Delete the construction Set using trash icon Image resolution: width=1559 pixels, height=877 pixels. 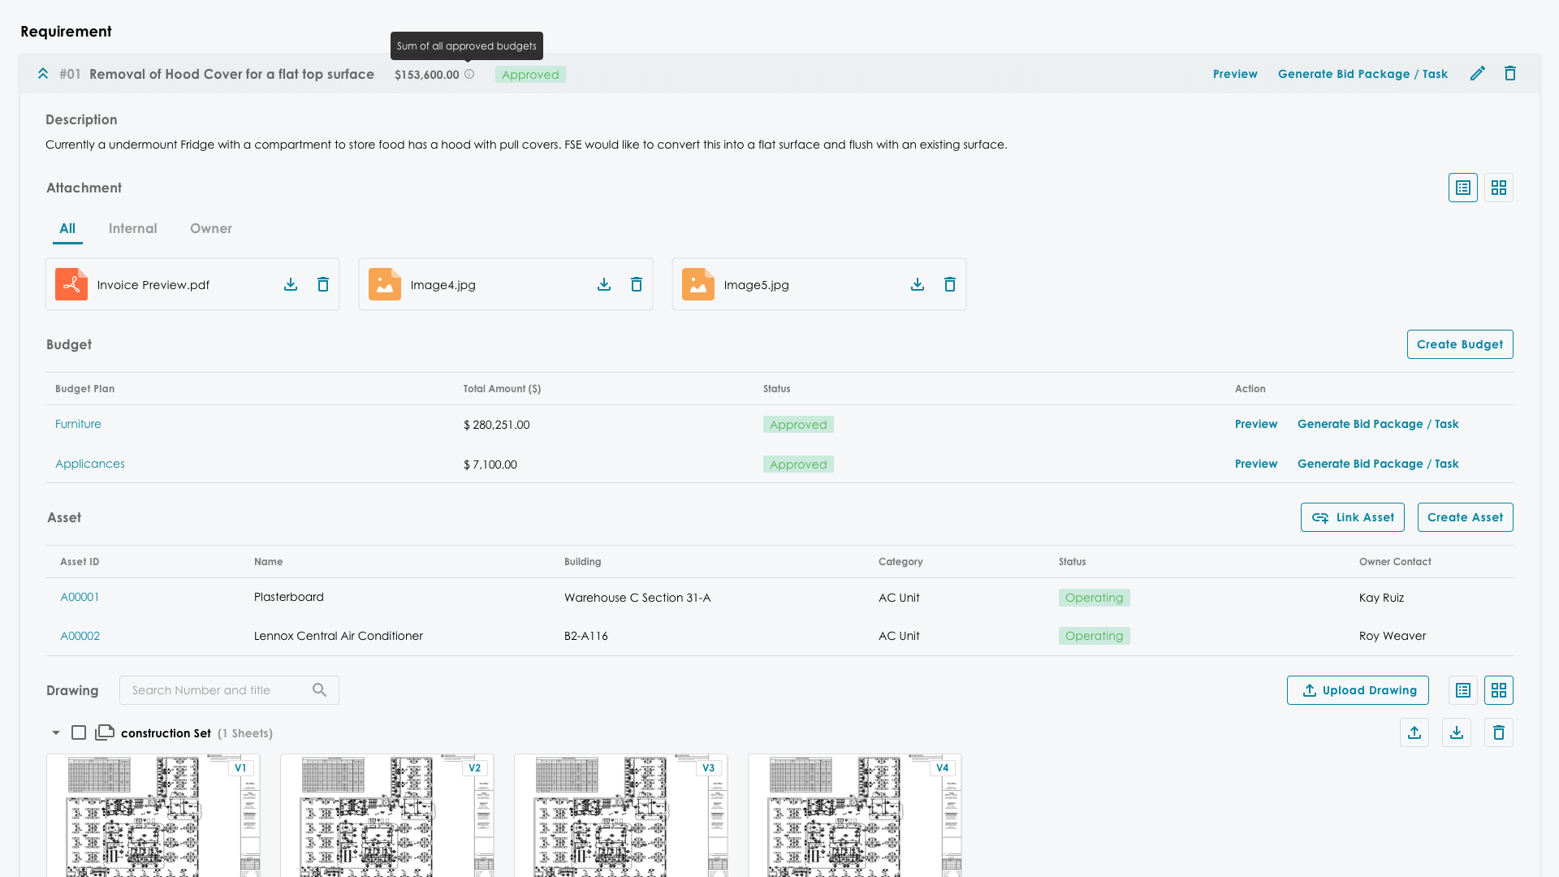(1498, 732)
